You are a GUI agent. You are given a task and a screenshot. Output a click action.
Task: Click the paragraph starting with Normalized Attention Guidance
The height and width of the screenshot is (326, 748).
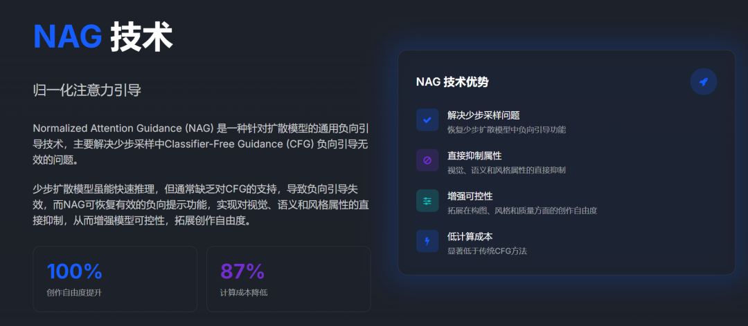(201, 144)
